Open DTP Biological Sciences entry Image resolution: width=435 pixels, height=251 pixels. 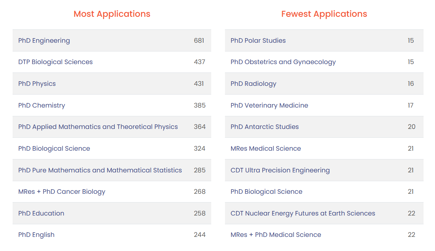click(x=112, y=62)
